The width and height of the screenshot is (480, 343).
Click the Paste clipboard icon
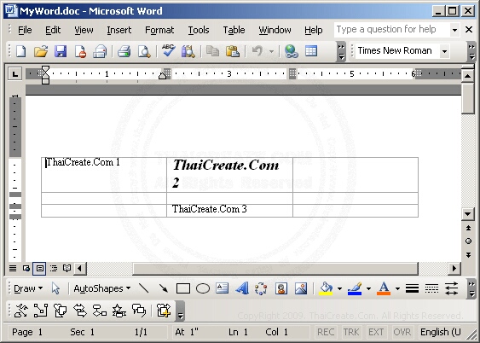(233, 51)
